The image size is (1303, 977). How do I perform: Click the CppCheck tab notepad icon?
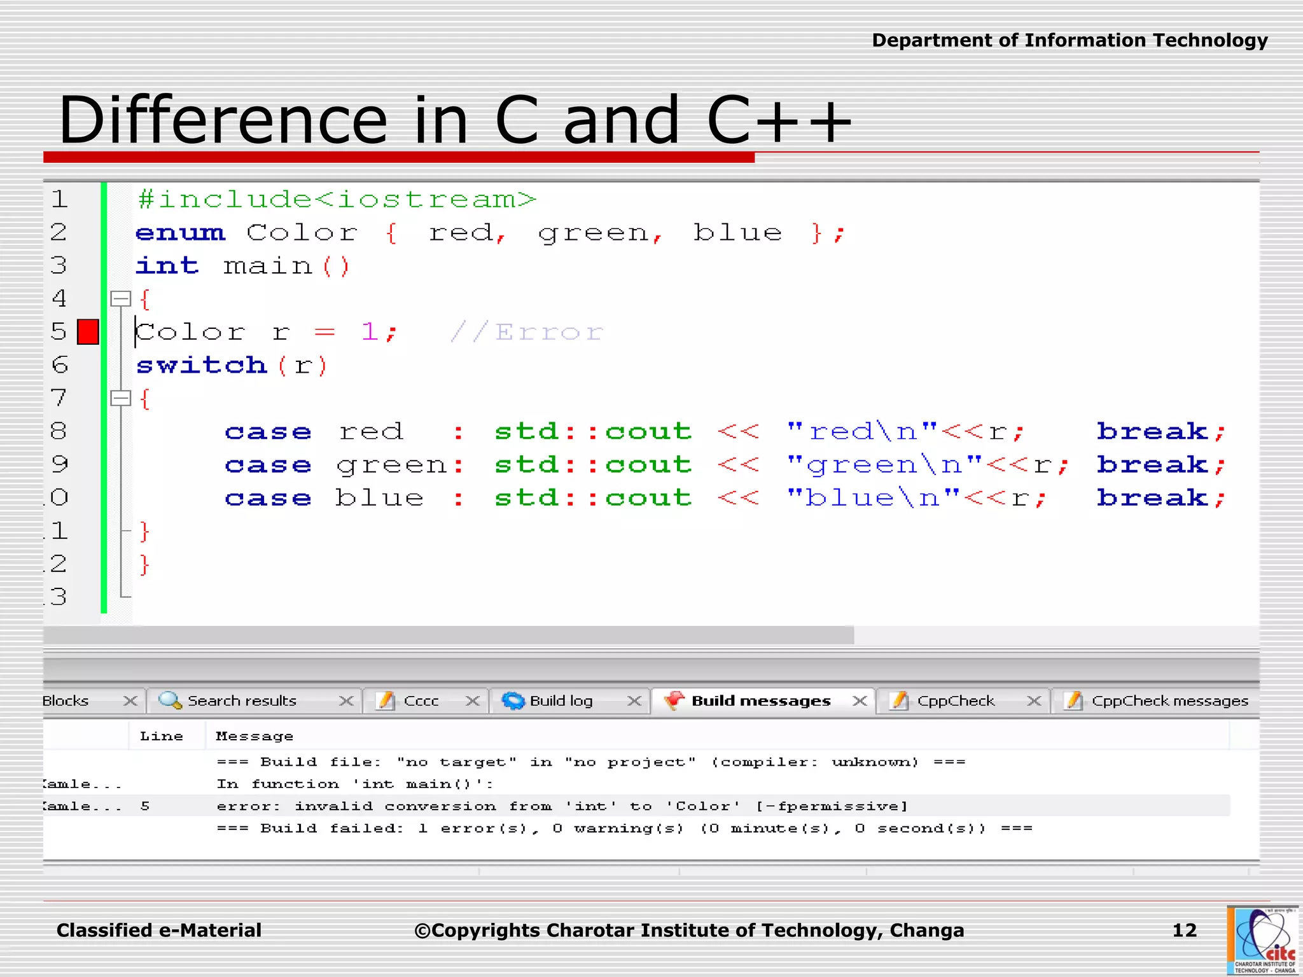[x=898, y=700]
